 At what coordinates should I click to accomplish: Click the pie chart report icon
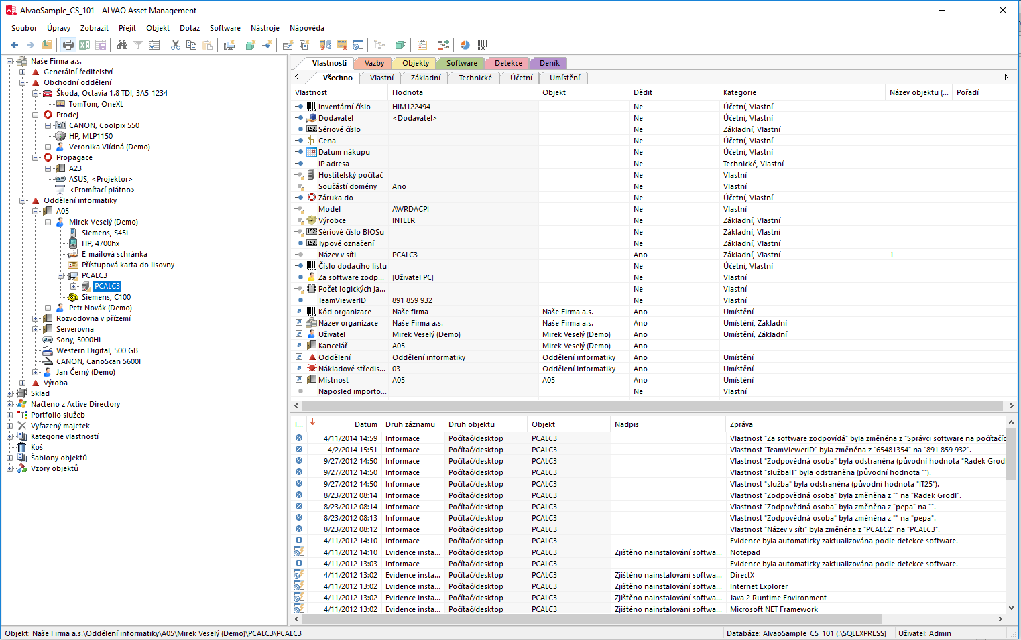pos(465,45)
